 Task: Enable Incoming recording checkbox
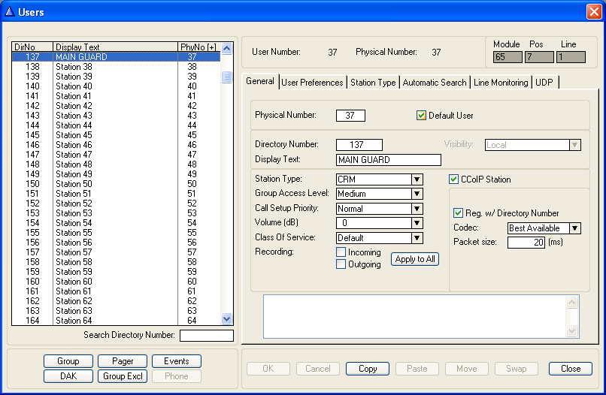pos(341,253)
